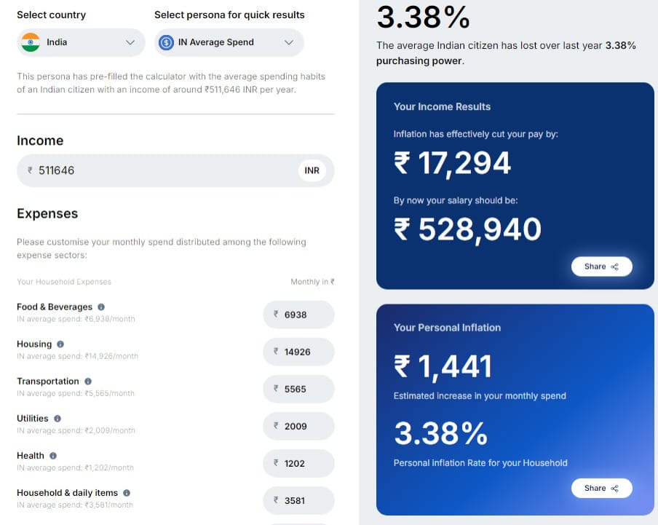Select the Housing monthly spend field
This screenshot has height=525, width=658.
[x=298, y=351]
